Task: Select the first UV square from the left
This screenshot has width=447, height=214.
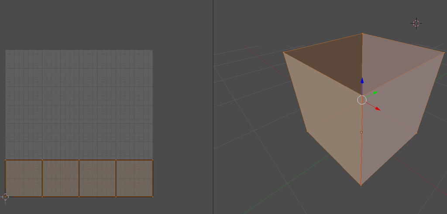Action: pos(24,178)
